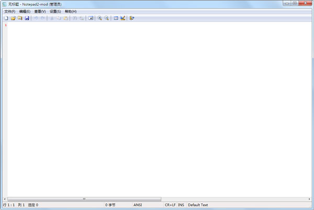Open the 编辑(E) menu
The height and width of the screenshot is (210, 314).
tap(25, 11)
